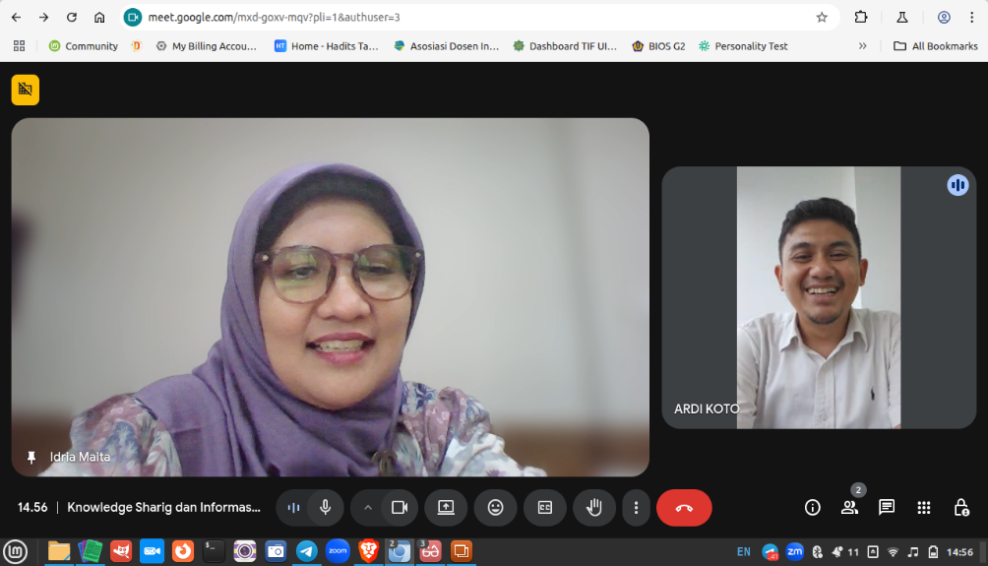Open the chat with everyone panel
The width and height of the screenshot is (988, 566).
click(887, 508)
